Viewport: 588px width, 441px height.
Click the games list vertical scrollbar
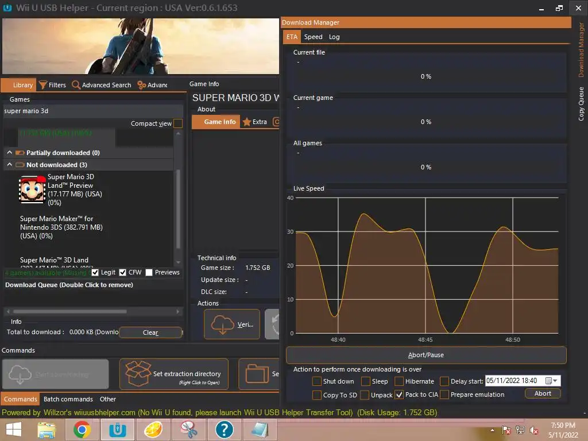(x=178, y=208)
